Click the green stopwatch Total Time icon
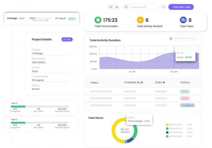 coord(98,20)
